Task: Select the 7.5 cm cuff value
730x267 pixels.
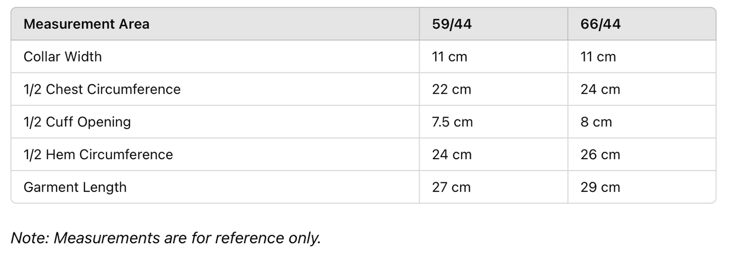Action: pos(453,122)
